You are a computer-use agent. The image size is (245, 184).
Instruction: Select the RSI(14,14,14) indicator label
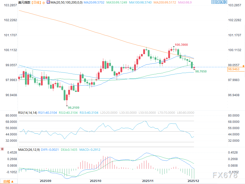point(28,113)
